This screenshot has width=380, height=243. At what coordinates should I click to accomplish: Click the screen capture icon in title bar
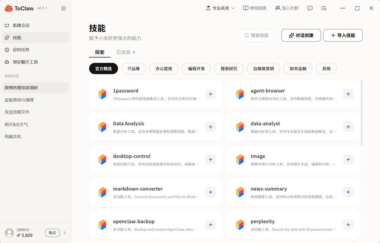[324, 8]
